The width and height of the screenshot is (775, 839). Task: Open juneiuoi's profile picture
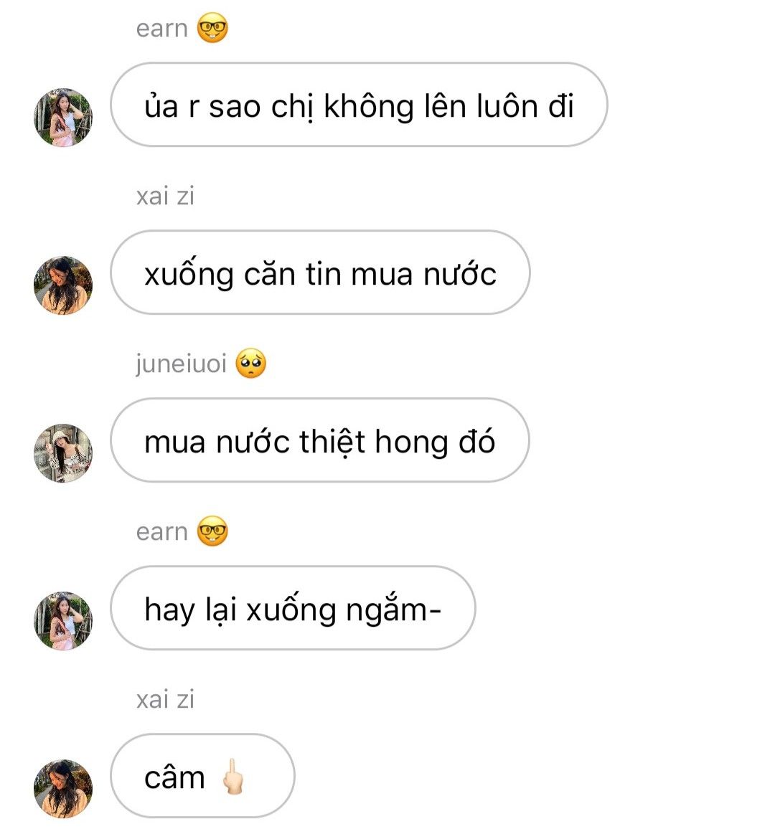(63, 452)
